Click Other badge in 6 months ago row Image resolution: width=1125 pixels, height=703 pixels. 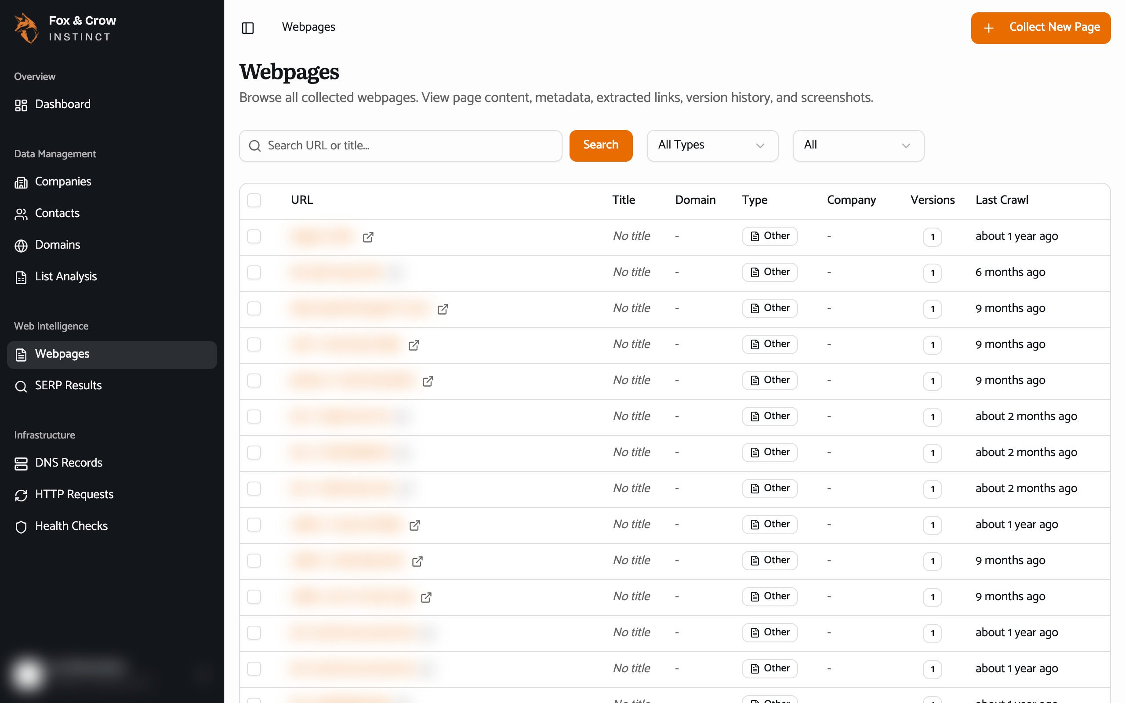[769, 272]
